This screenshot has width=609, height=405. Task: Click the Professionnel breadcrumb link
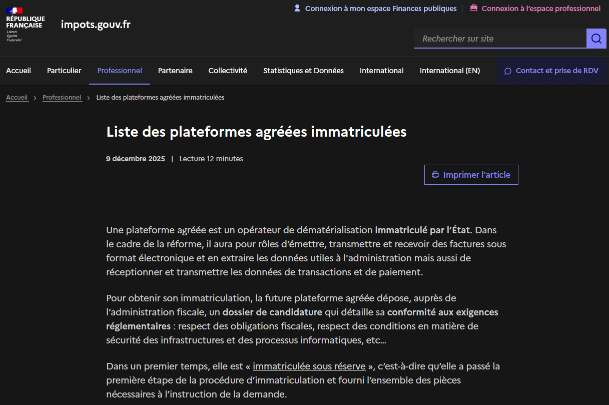coord(62,98)
